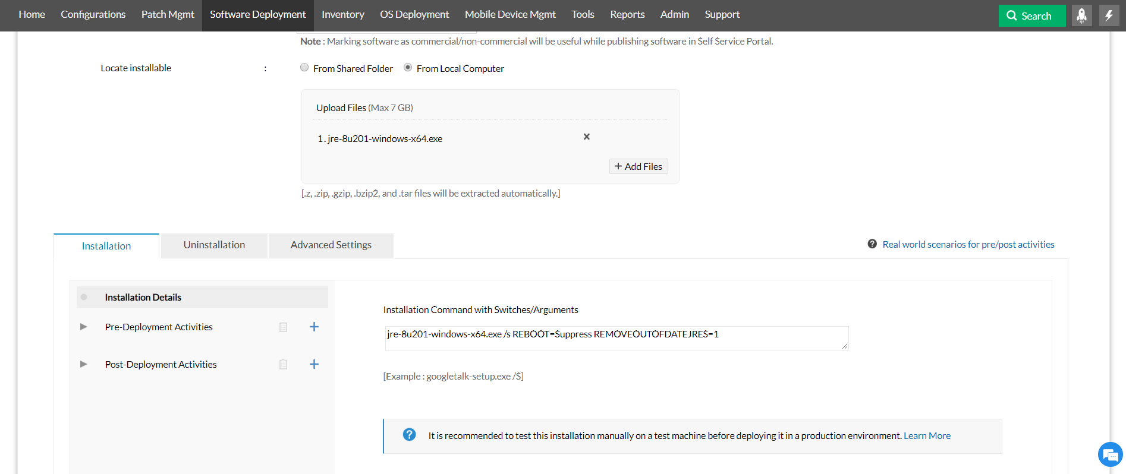The width and height of the screenshot is (1126, 474).
Task: Select the Installation Details bullet
Action: click(84, 297)
